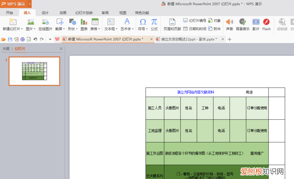Screen dimensions: 294x179
Task: Switch to the 审阅 tab
Action: point(105,13)
